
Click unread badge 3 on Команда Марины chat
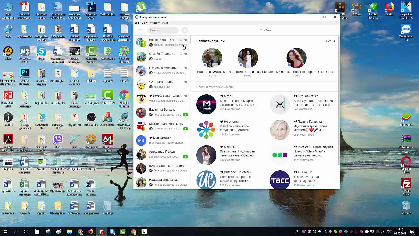click(185, 129)
